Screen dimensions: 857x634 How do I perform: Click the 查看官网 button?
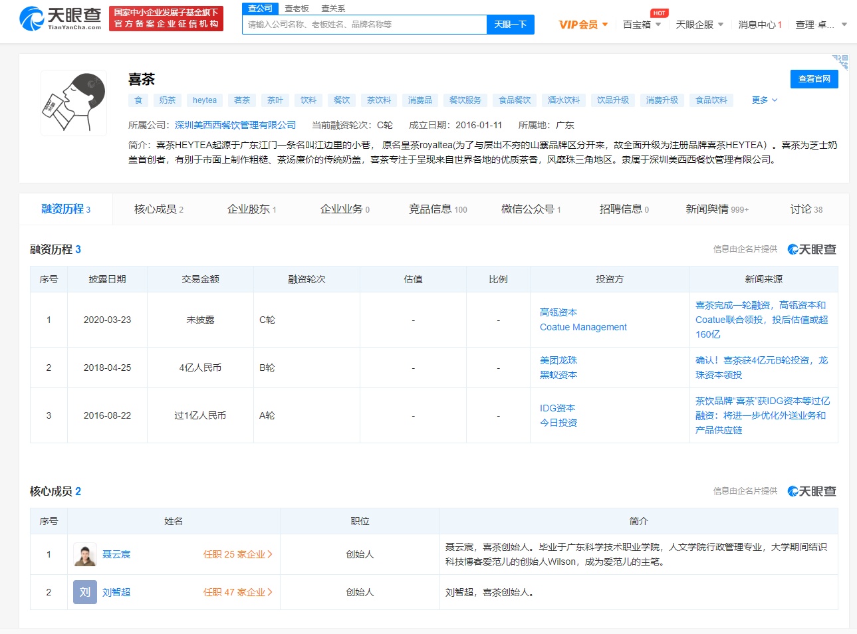(814, 79)
